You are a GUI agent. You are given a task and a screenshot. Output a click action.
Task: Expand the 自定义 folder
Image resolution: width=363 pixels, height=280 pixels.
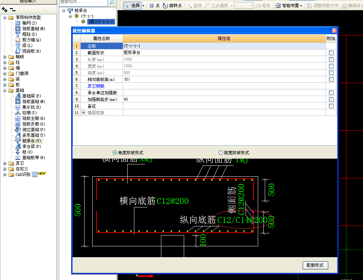(x=5, y=169)
